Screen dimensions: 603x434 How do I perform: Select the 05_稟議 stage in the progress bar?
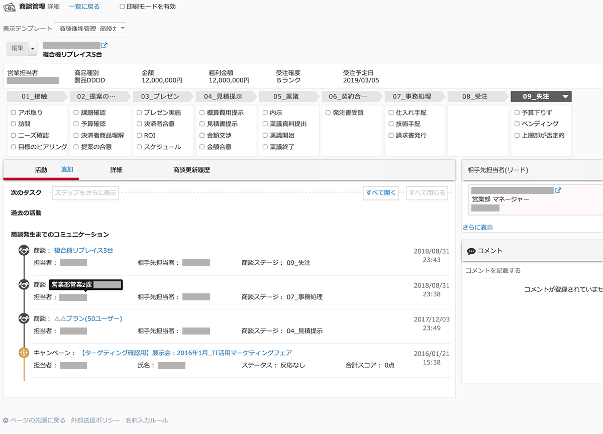coord(286,96)
